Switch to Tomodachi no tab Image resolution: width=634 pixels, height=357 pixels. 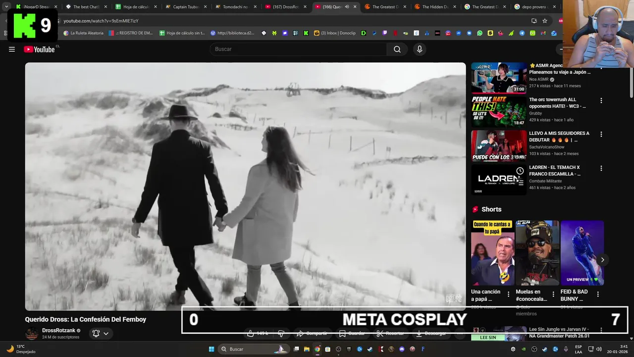(x=236, y=7)
